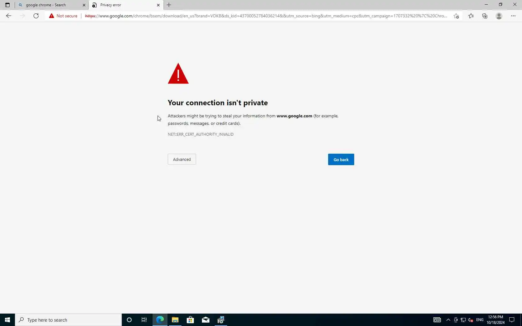Click the NET::ERR_CERT_AUTHORITY_INVALID error code
Viewport: 522px width, 326px height.
pyautogui.click(x=201, y=134)
